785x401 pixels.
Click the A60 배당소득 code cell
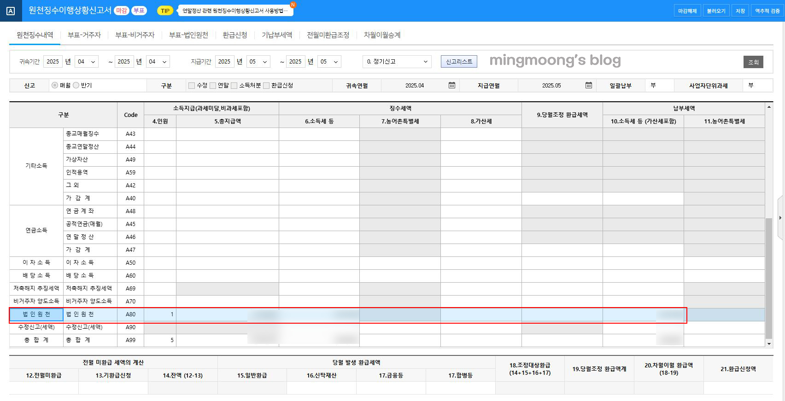tap(131, 276)
